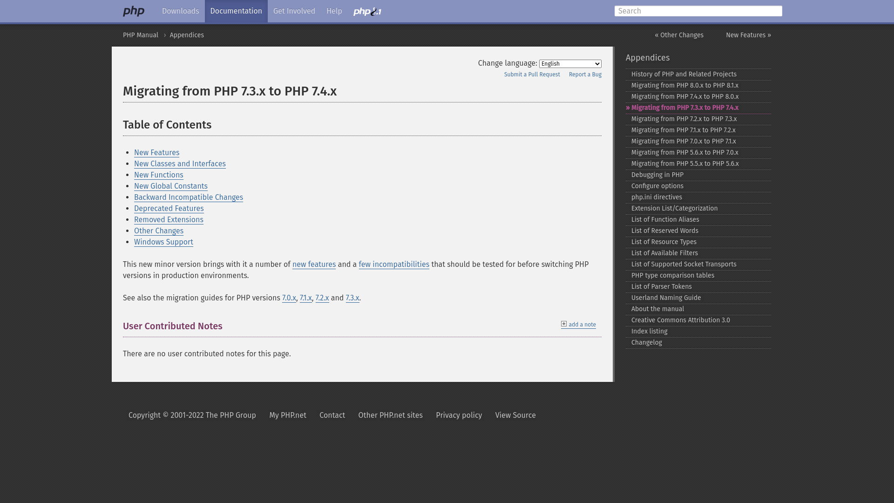Open Migrating from PHP 7.1.x to 7.2.x

click(698, 130)
